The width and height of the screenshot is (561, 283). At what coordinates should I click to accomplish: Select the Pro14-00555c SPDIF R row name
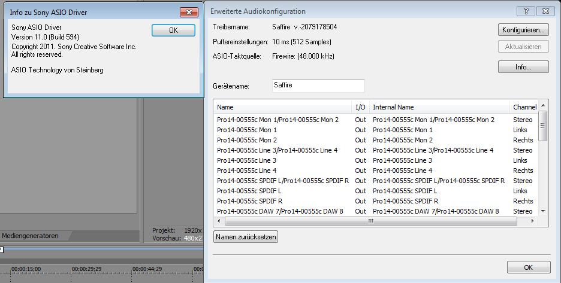(x=250, y=201)
